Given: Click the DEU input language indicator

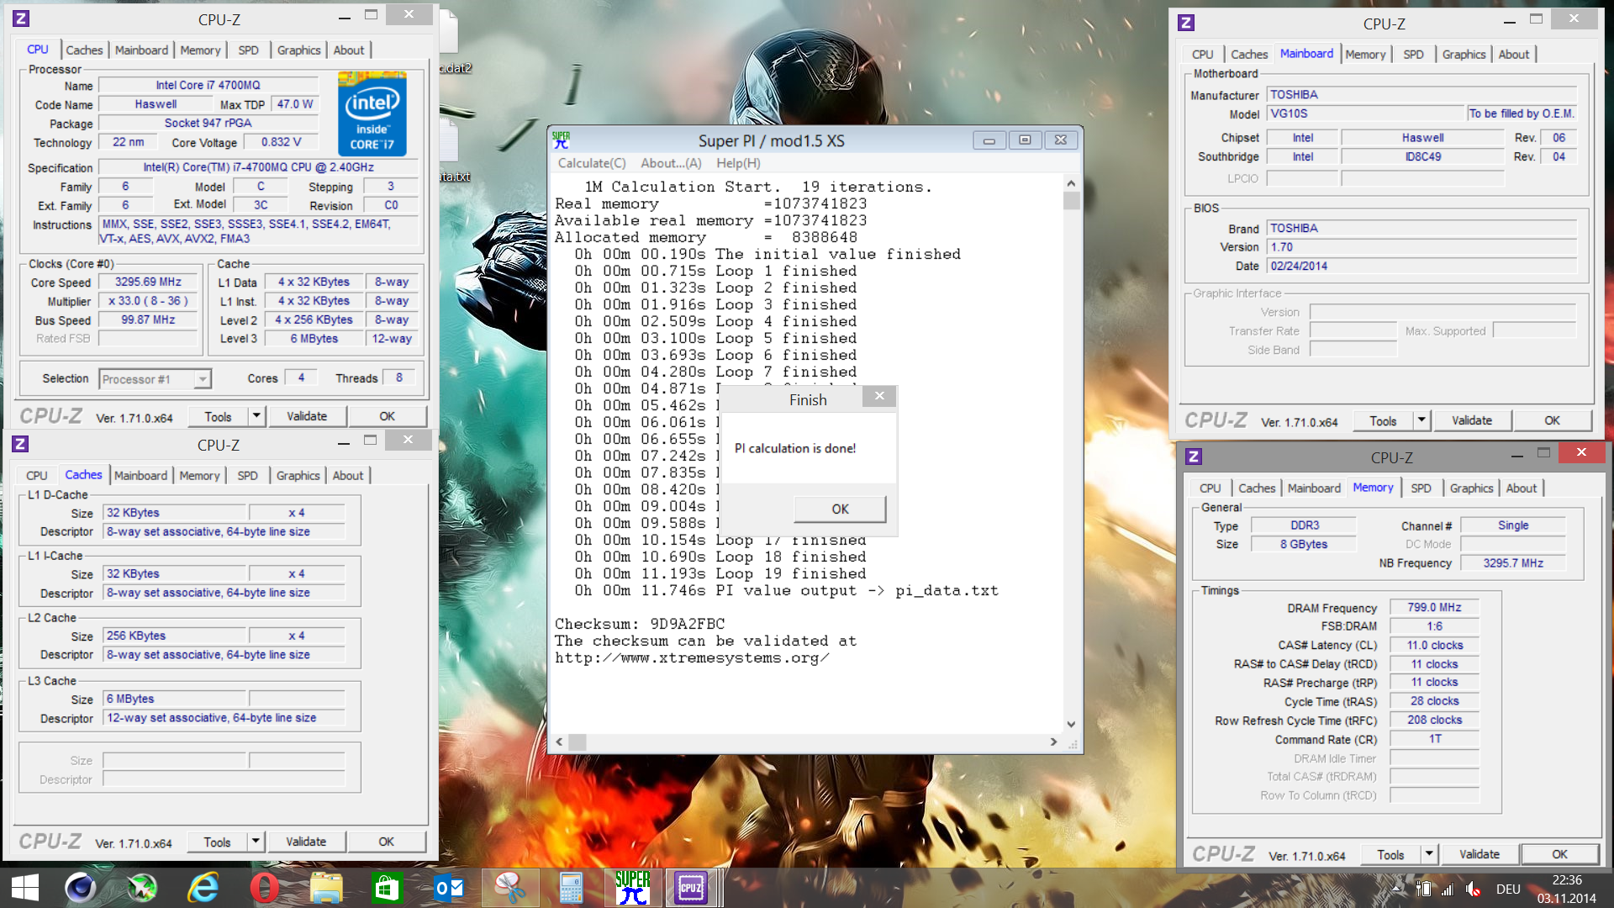Looking at the screenshot, I should (1508, 889).
